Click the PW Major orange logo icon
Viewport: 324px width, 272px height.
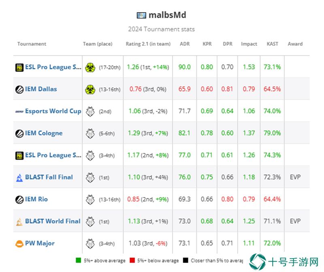19,244
